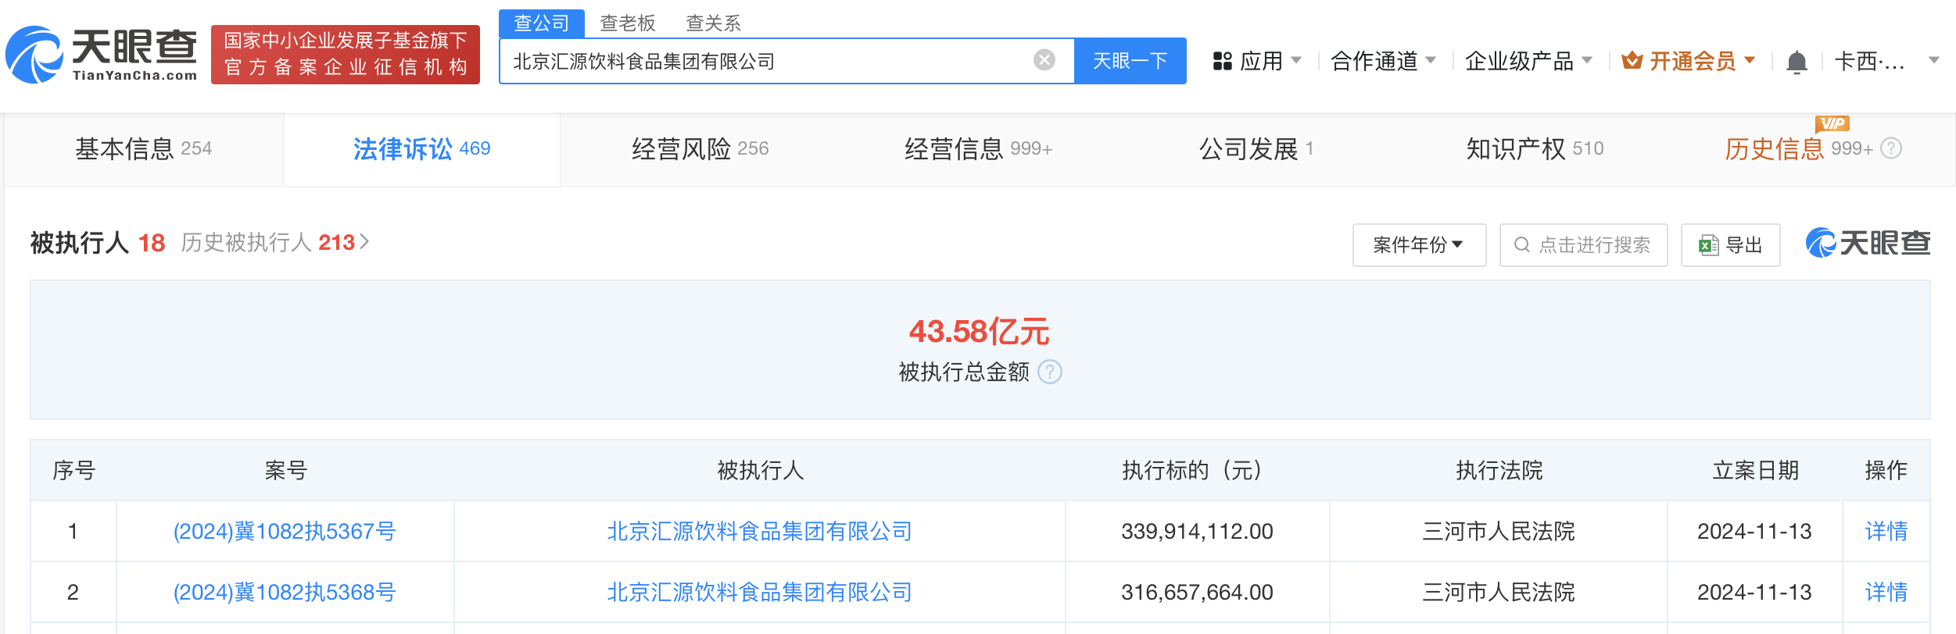Click the 天眼一下 search button
The image size is (1956, 634).
[x=1130, y=60]
